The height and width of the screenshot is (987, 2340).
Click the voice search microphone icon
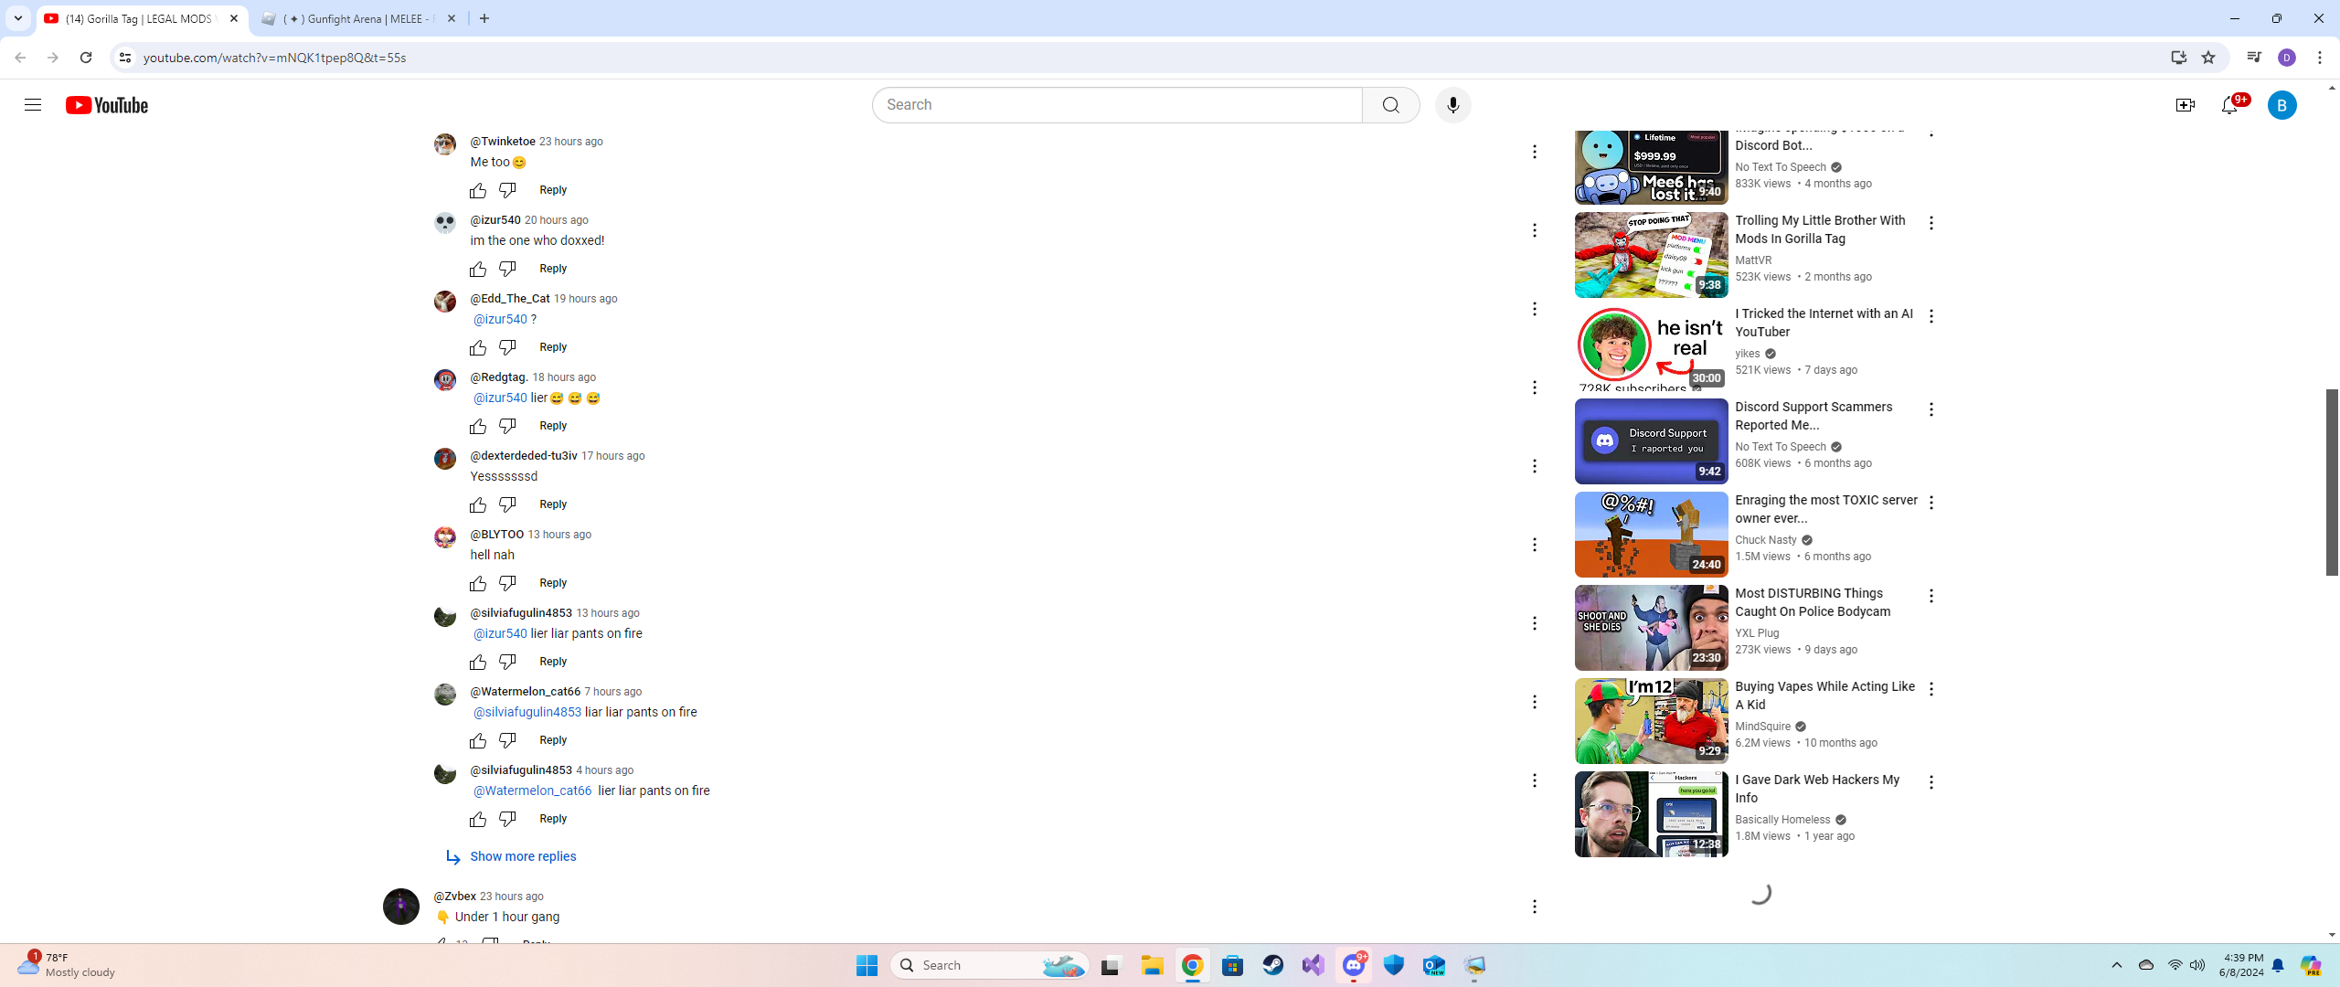click(x=1452, y=105)
